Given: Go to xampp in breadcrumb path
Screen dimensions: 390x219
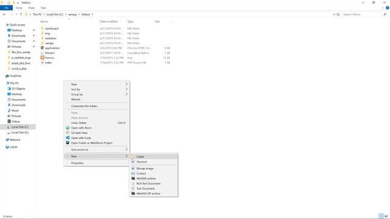Looking at the screenshot, I should pos(73,15).
